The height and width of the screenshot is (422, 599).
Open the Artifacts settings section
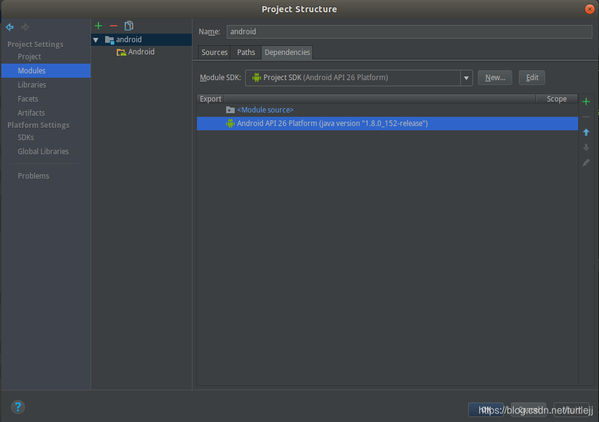(31, 113)
